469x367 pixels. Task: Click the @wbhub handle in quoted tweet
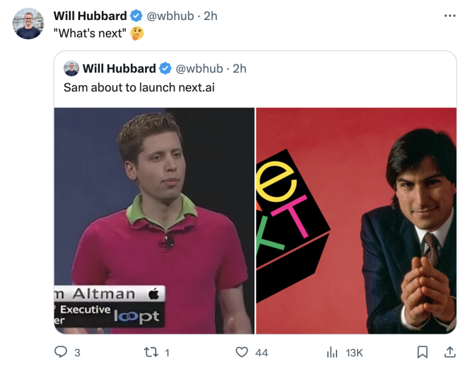coord(199,69)
